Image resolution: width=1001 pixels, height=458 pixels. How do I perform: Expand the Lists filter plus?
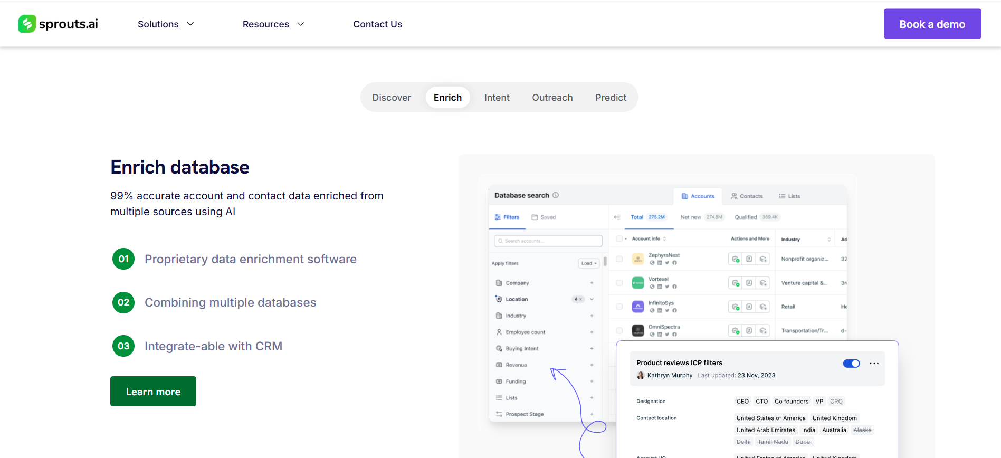tap(592, 398)
